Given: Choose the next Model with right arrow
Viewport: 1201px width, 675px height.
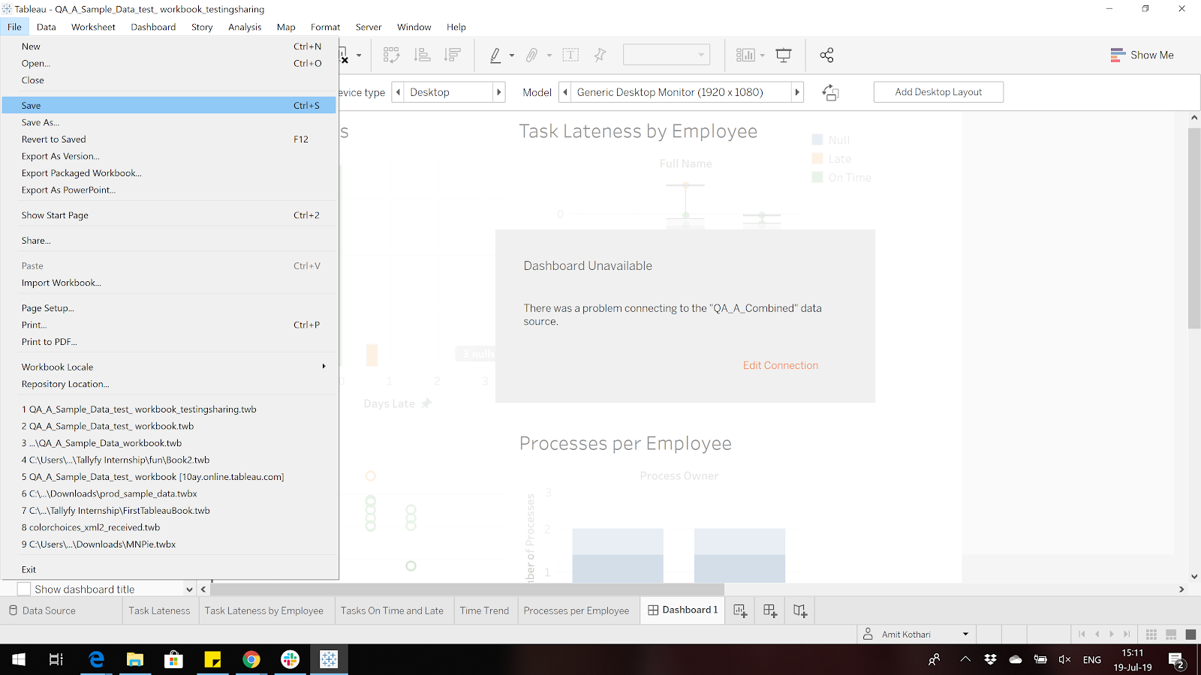Looking at the screenshot, I should [797, 92].
